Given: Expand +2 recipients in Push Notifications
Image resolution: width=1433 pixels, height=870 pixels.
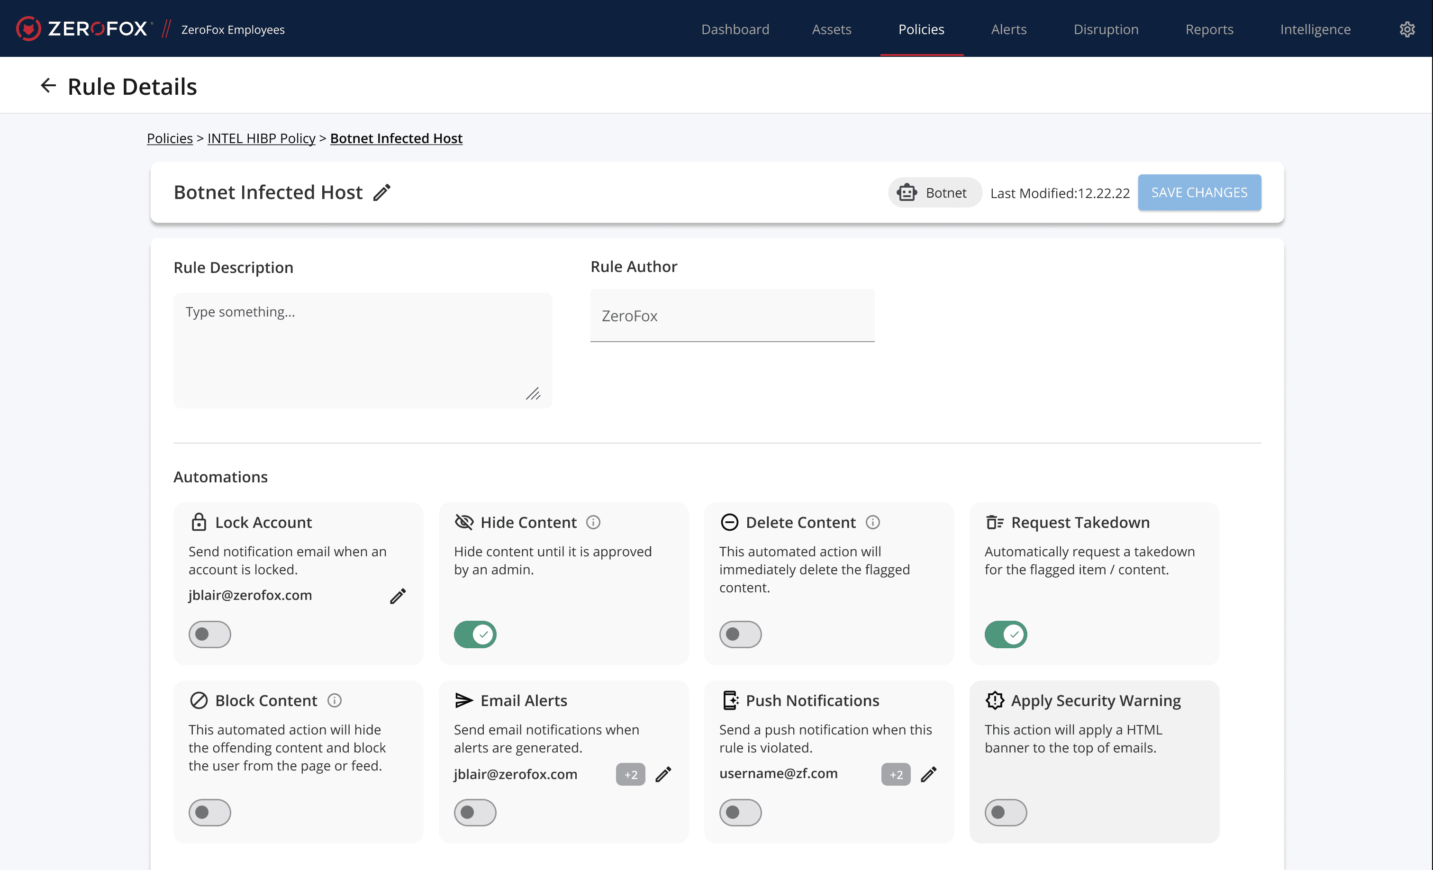Looking at the screenshot, I should 896,774.
